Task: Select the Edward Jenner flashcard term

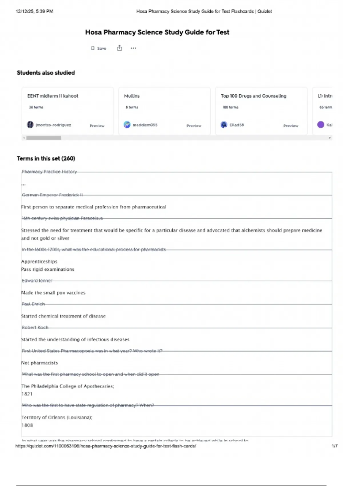Action: (x=37, y=281)
